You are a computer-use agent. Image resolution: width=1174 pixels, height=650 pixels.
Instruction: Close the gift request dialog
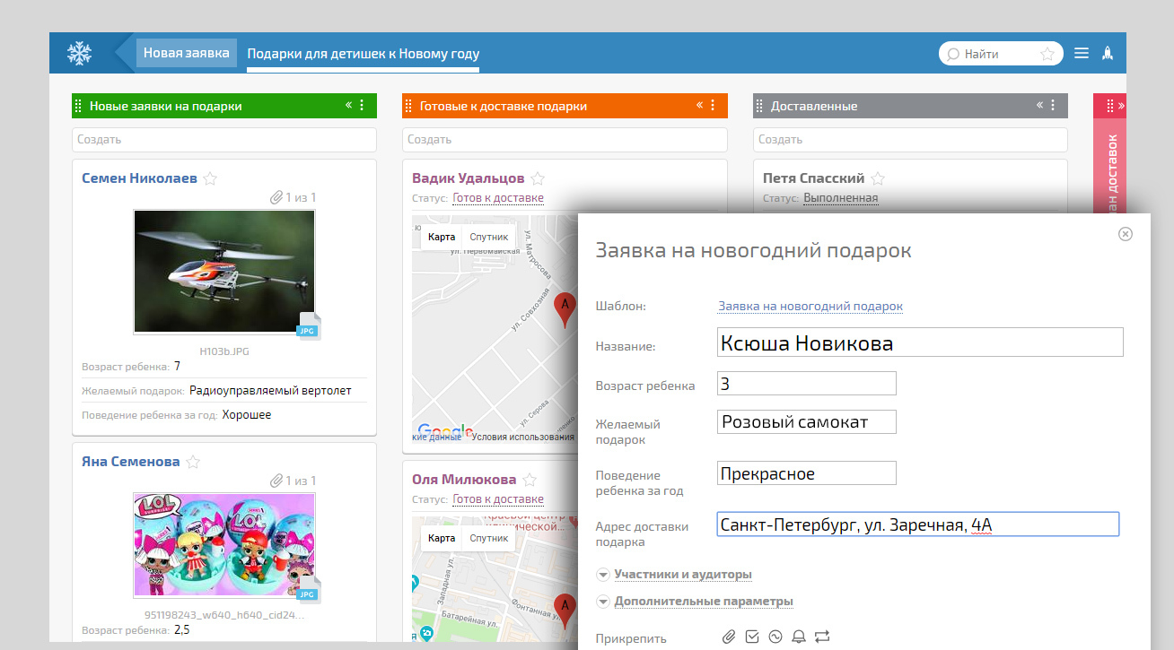[1126, 234]
